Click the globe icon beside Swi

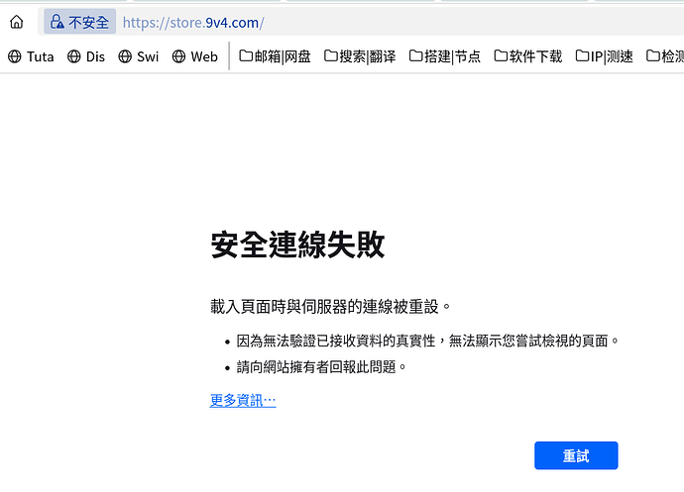click(x=125, y=56)
